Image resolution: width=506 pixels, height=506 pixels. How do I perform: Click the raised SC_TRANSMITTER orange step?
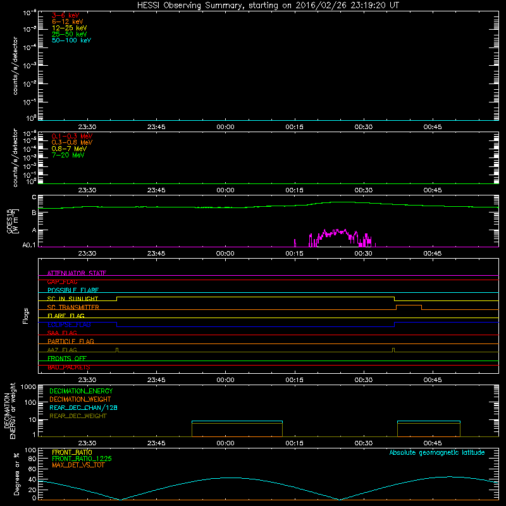point(409,305)
